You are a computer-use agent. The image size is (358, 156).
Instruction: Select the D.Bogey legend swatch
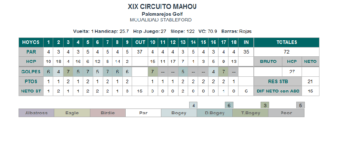pos(215,113)
